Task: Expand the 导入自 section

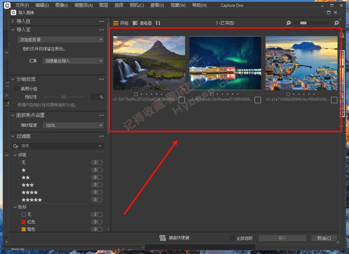Action: click(x=13, y=21)
